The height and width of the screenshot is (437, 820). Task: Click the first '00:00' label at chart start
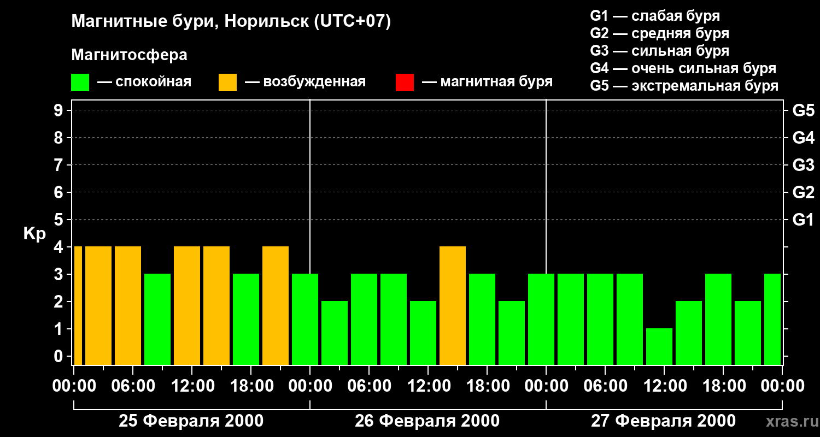click(x=74, y=386)
